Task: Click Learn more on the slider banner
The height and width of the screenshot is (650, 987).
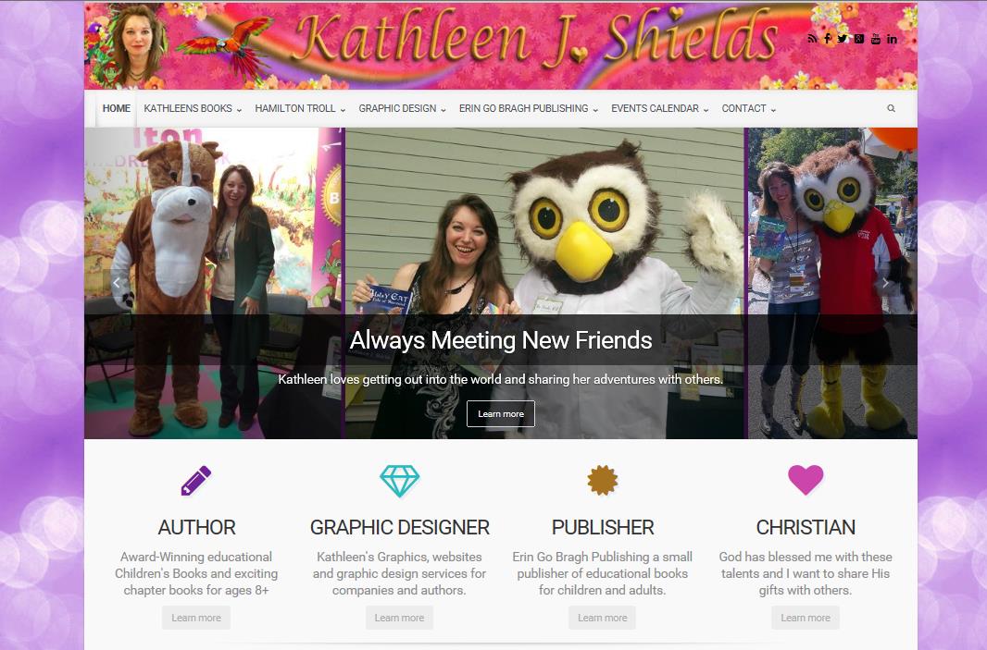Action: [x=500, y=413]
